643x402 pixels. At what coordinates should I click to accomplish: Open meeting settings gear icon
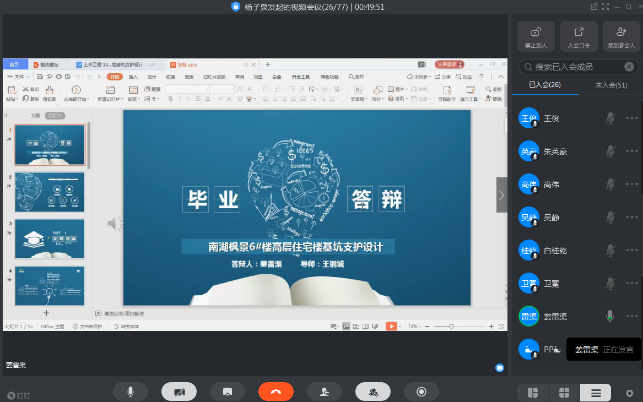click(x=629, y=393)
